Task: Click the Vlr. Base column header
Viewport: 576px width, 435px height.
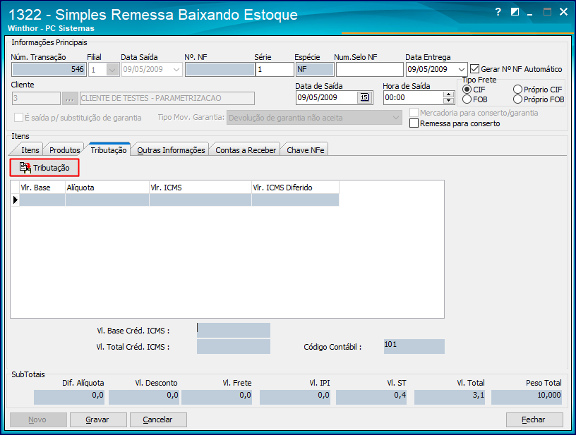Action: point(42,188)
